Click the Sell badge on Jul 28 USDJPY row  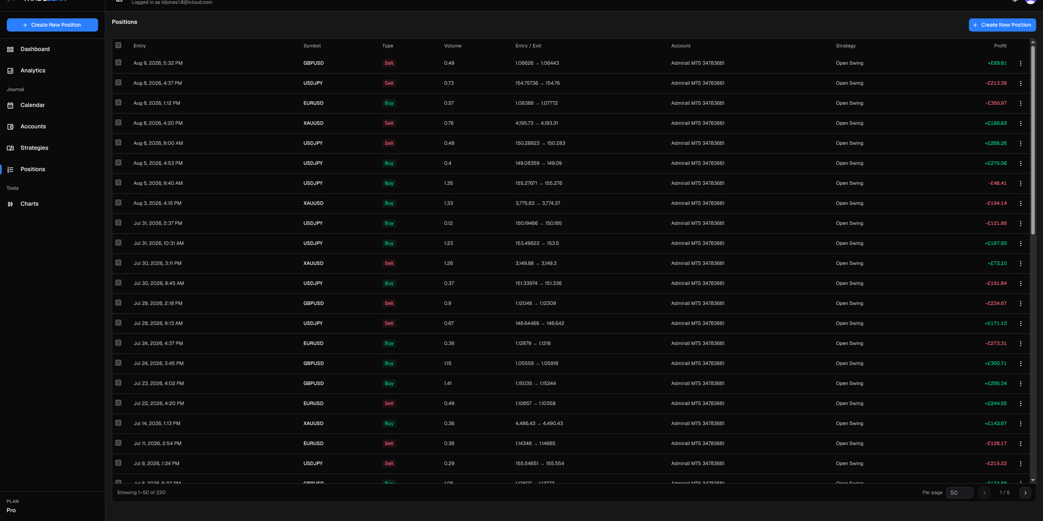389,324
